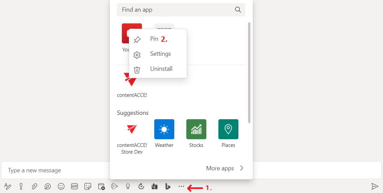Open the Format text editor icon
This screenshot has height=193, width=383.
coord(7,186)
